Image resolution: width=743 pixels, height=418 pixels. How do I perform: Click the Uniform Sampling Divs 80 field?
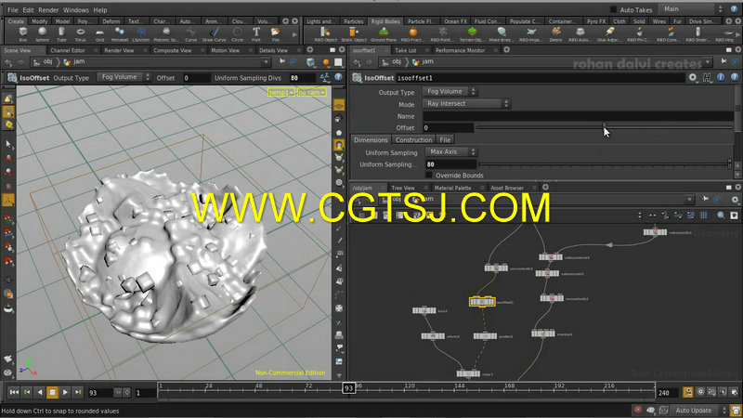tap(450, 164)
